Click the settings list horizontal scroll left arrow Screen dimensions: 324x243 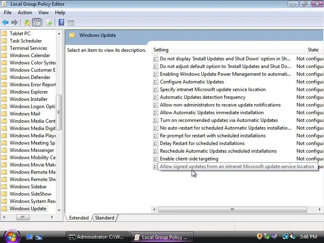tap(154, 209)
